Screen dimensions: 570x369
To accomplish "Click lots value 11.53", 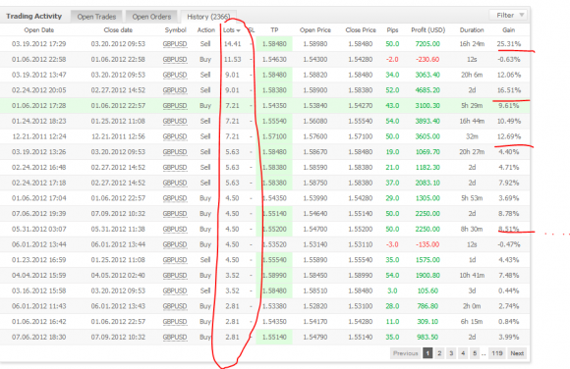I will pos(232,60).
